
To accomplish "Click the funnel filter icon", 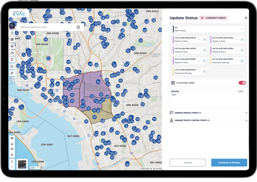I will pos(12,60).
